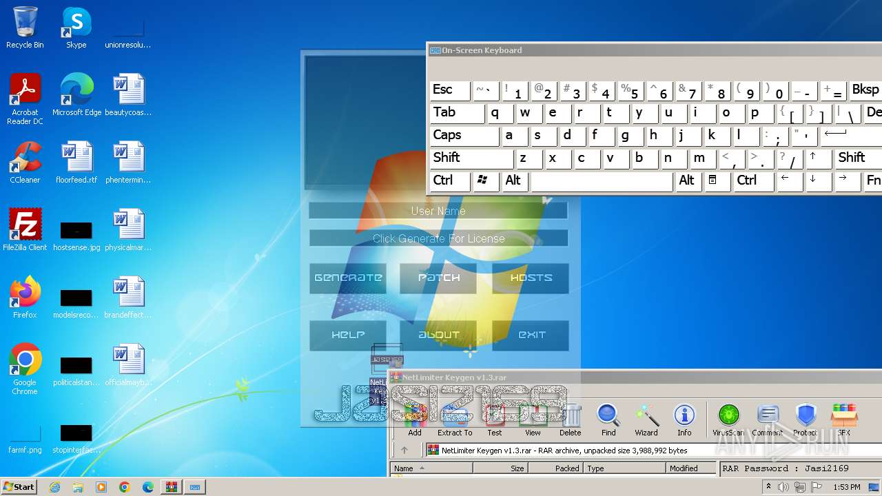Image resolution: width=882 pixels, height=496 pixels.
Task: Show hidden system tray icons
Action: point(768,487)
